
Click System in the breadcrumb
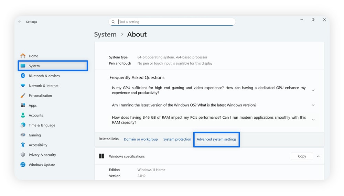click(105, 34)
